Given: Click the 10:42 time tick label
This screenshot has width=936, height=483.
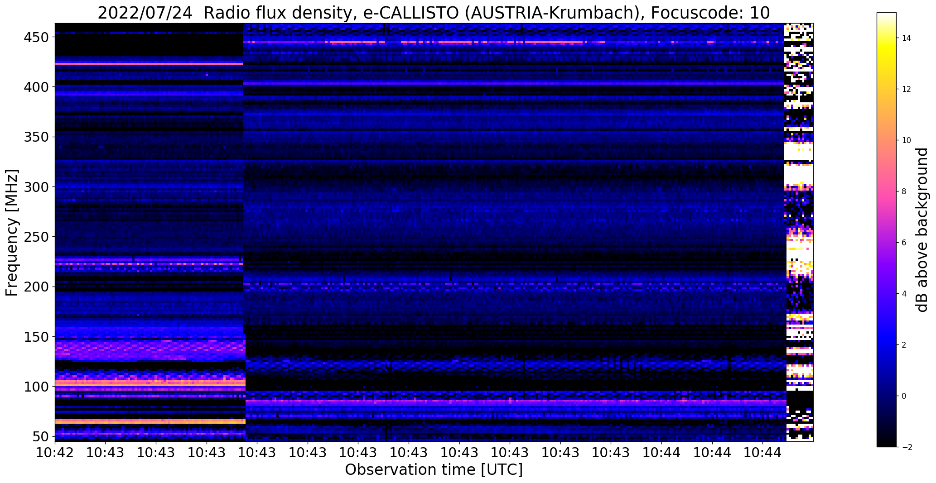Looking at the screenshot, I should 55,452.
